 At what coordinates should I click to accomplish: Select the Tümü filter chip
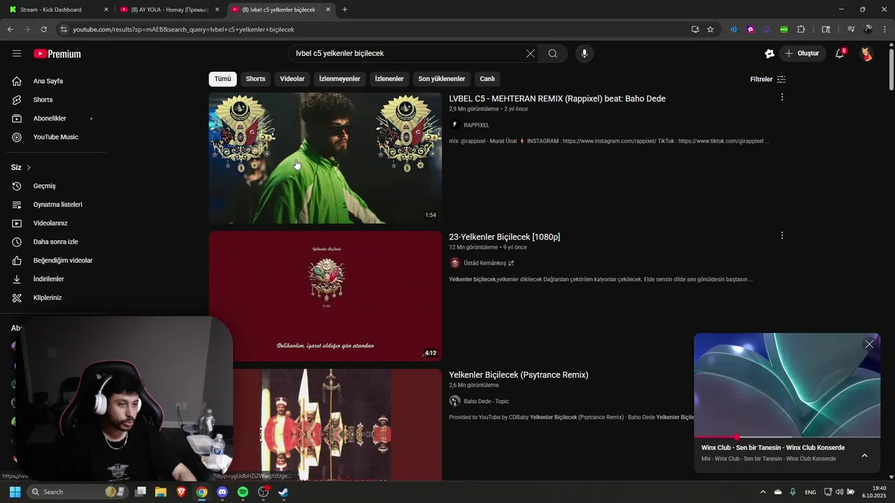click(222, 79)
